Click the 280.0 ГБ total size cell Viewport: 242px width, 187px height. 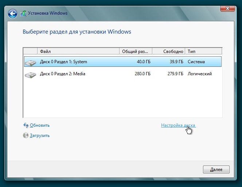click(x=143, y=74)
